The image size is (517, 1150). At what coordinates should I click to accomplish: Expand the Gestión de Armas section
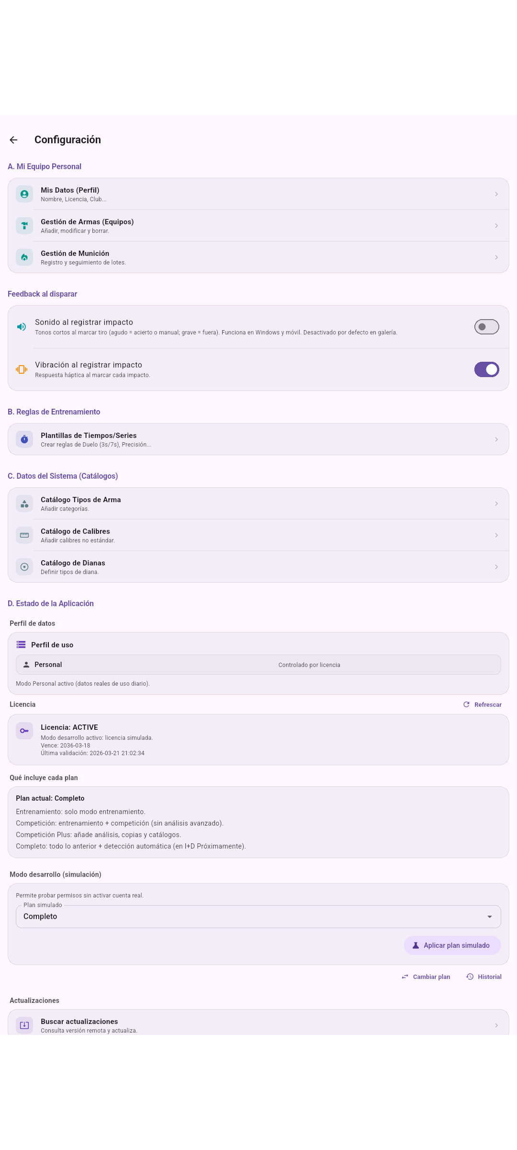tap(258, 226)
